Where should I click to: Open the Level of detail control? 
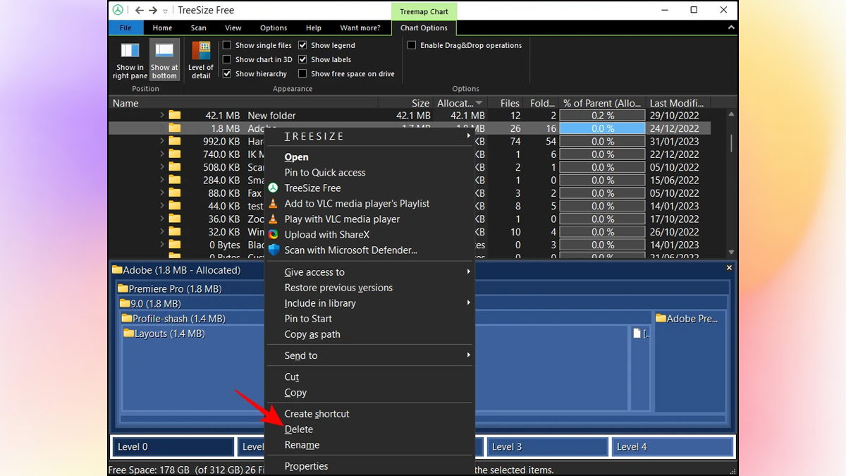(201, 60)
